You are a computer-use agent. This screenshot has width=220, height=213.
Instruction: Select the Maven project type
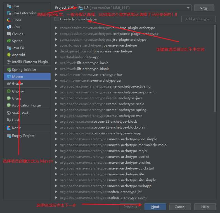[27, 77]
